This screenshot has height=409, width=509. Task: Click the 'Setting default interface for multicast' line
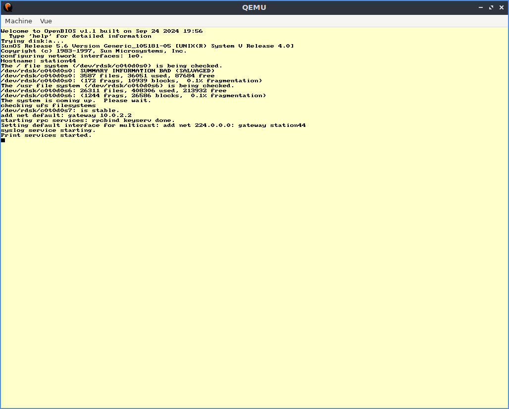pyautogui.click(x=153, y=125)
